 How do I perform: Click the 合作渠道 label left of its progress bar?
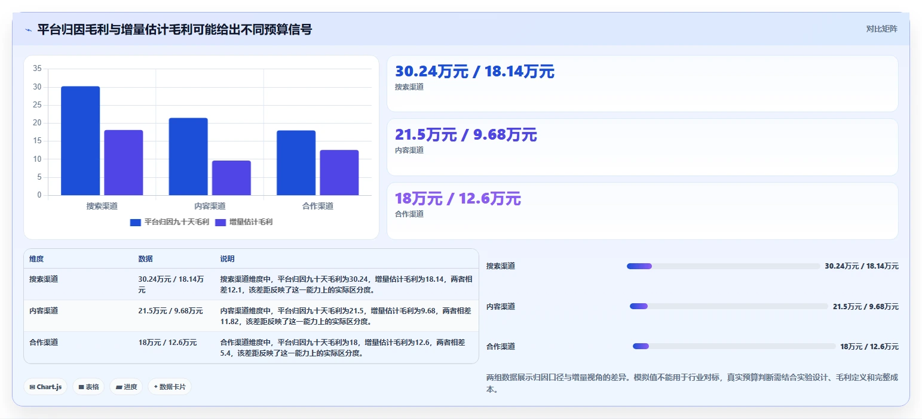pos(501,346)
